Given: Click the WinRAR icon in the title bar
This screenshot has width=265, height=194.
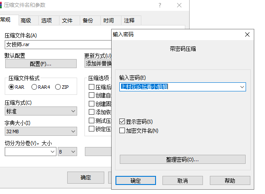Looking at the screenshot, I should (3, 5).
